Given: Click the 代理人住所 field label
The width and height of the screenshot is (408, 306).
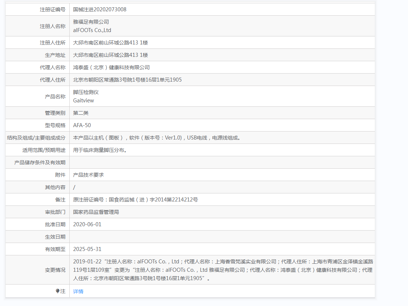Looking at the screenshot, I should point(53,80).
